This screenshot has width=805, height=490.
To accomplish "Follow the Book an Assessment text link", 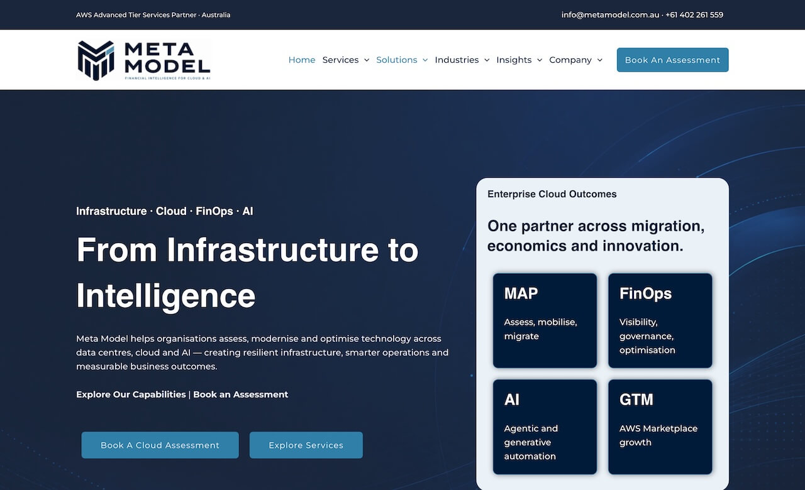I will [x=240, y=395].
